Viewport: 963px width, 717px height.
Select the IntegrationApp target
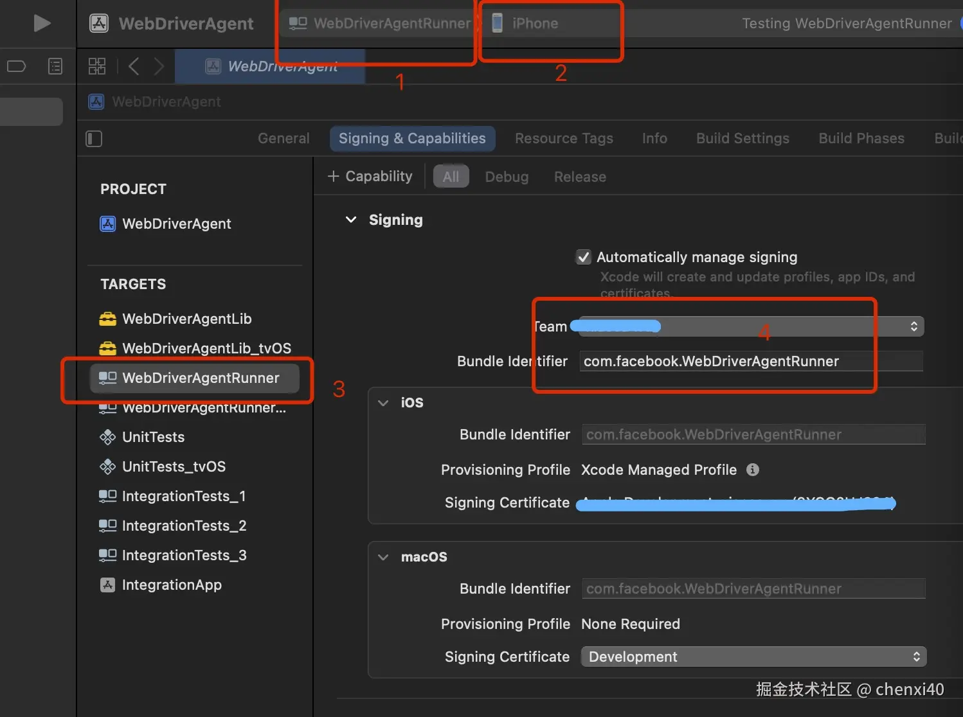click(x=161, y=585)
